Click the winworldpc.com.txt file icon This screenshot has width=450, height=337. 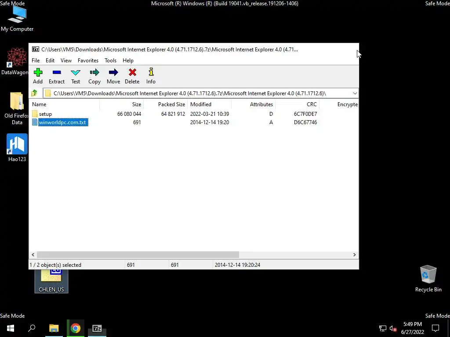click(35, 122)
